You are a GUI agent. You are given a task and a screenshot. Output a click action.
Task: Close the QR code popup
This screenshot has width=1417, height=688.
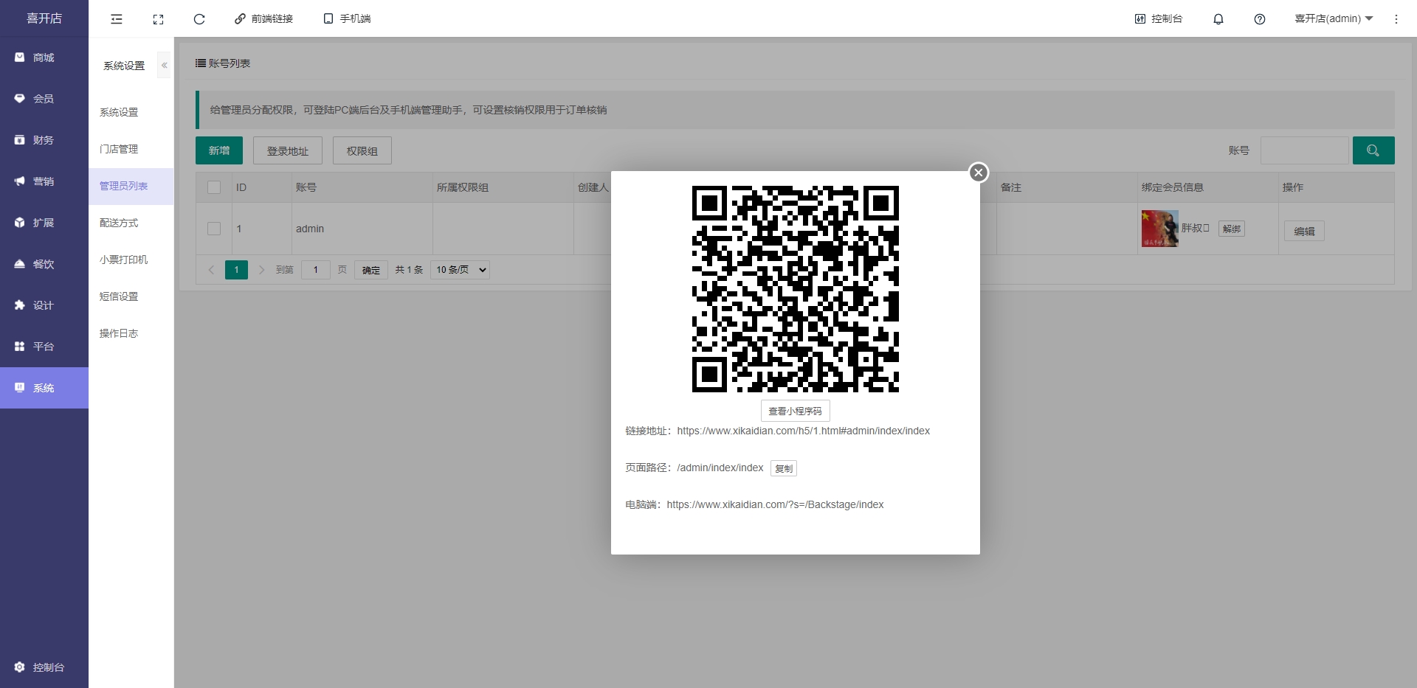point(979,173)
